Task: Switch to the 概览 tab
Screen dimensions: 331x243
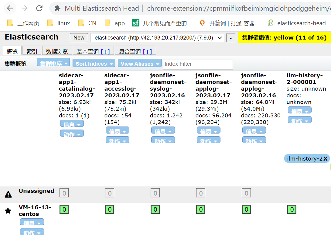Action: tap(12, 51)
